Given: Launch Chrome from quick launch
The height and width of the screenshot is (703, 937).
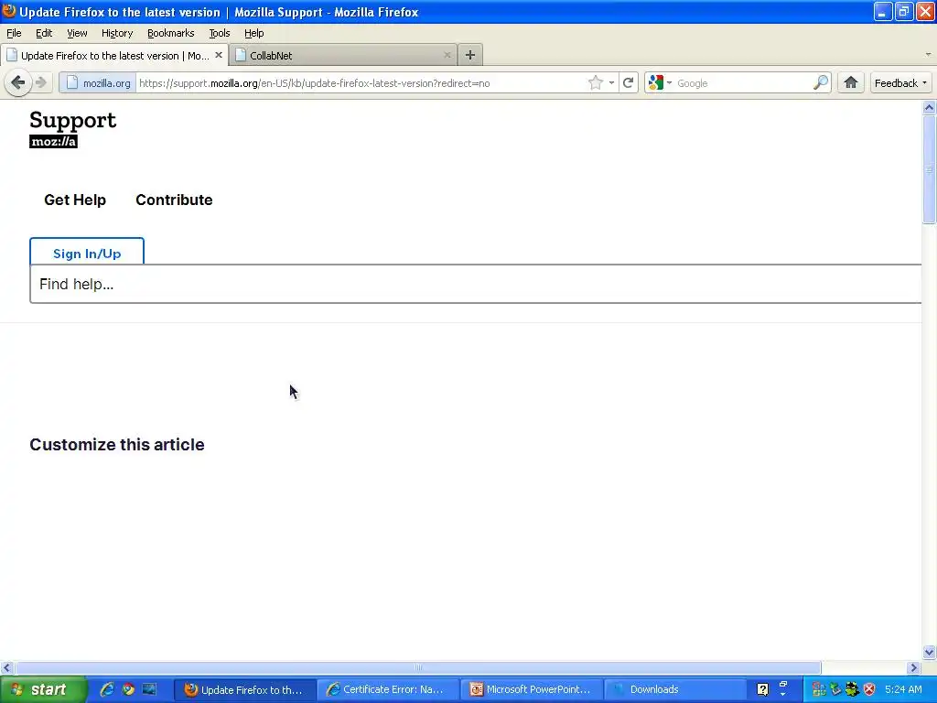Looking at the screenshot, I should click(128, 689).
